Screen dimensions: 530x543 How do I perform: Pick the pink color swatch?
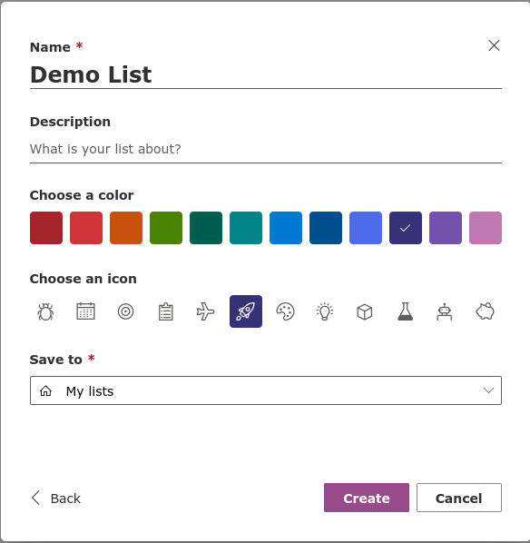486,228
